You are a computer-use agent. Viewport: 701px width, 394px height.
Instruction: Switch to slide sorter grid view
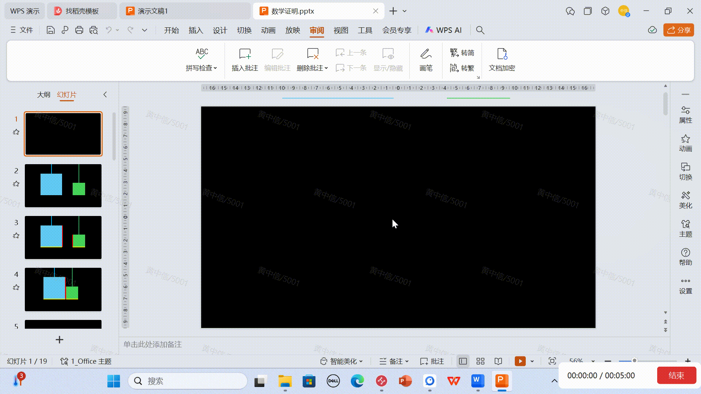tap(480, 361)
